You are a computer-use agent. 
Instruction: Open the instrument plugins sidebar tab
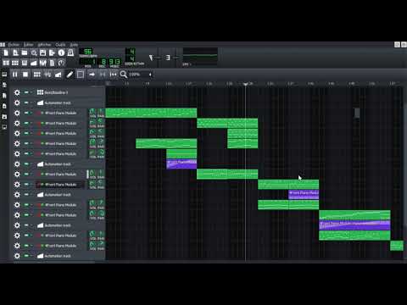click(x=4, y=75)
